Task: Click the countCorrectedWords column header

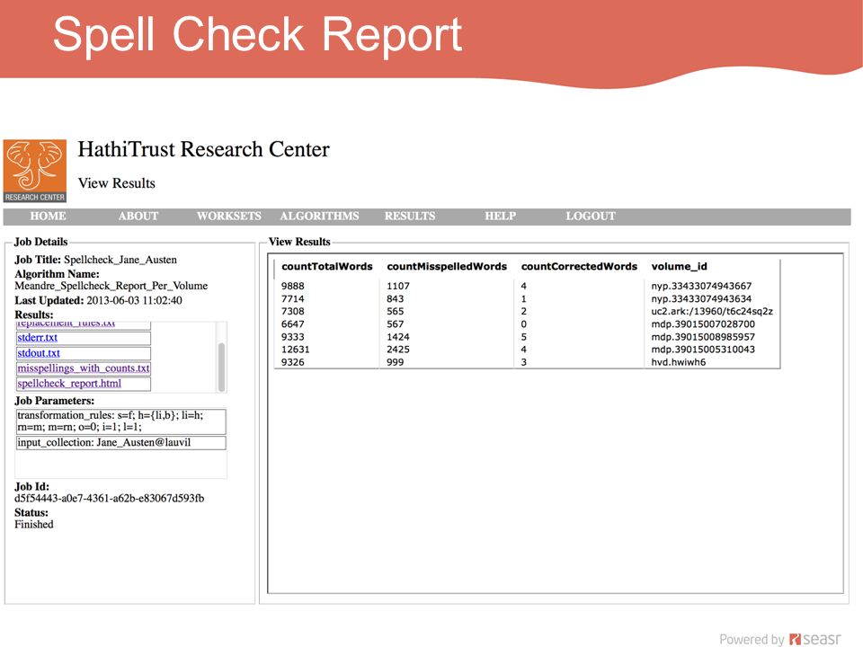Action: click(x=579, y=266)
